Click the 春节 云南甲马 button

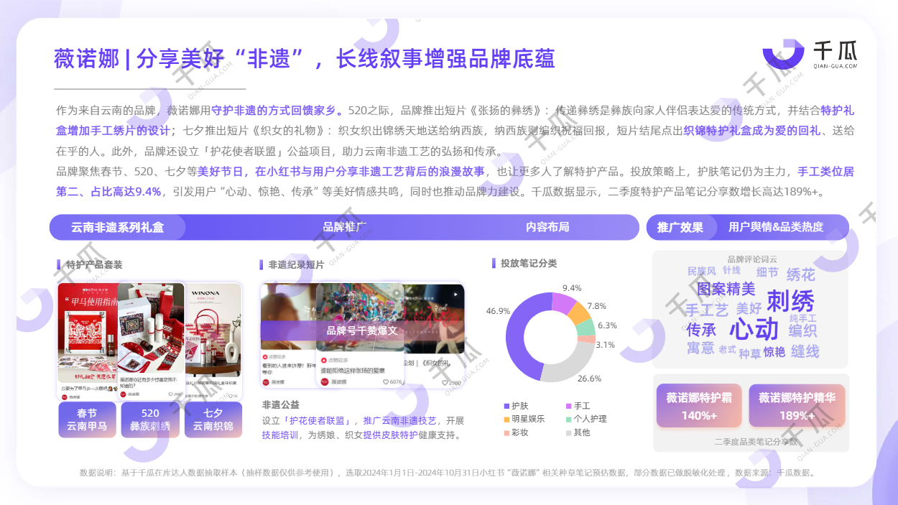[87, 420]
